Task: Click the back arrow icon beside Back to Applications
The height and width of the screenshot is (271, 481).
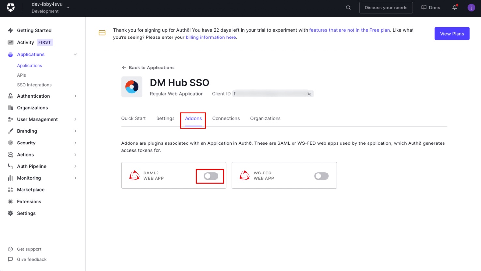Action: pyautogui.click(x=124, y=68)
